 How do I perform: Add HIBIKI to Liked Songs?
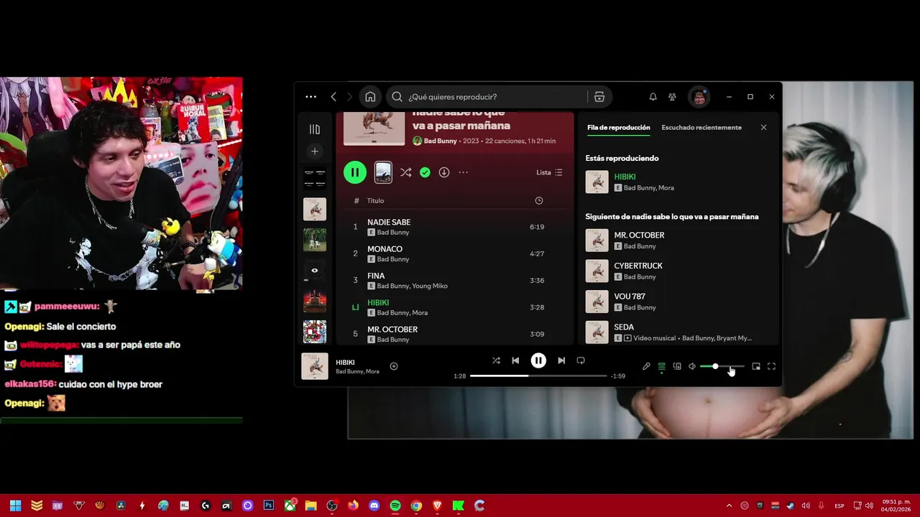click(394, 366)
